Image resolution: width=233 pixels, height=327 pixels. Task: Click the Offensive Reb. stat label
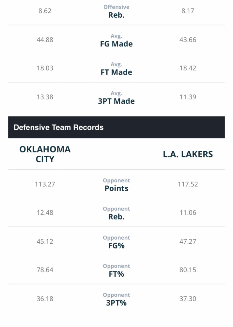tap(116, 11)
